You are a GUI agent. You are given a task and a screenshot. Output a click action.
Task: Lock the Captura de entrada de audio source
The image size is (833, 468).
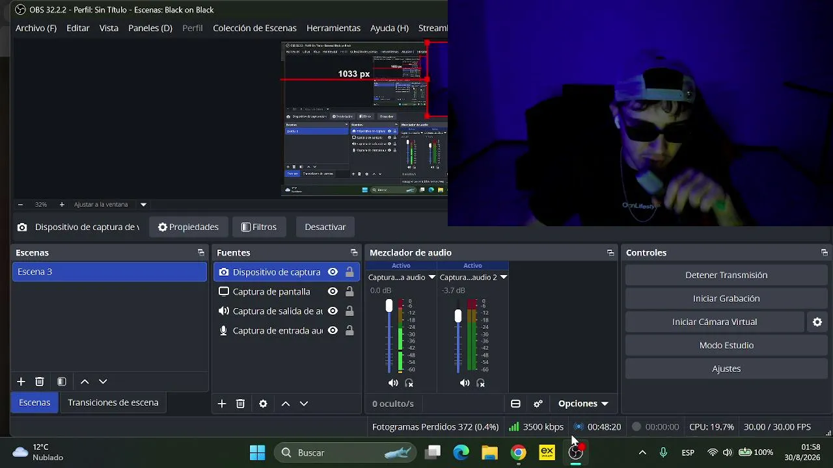tap(349, 331)
